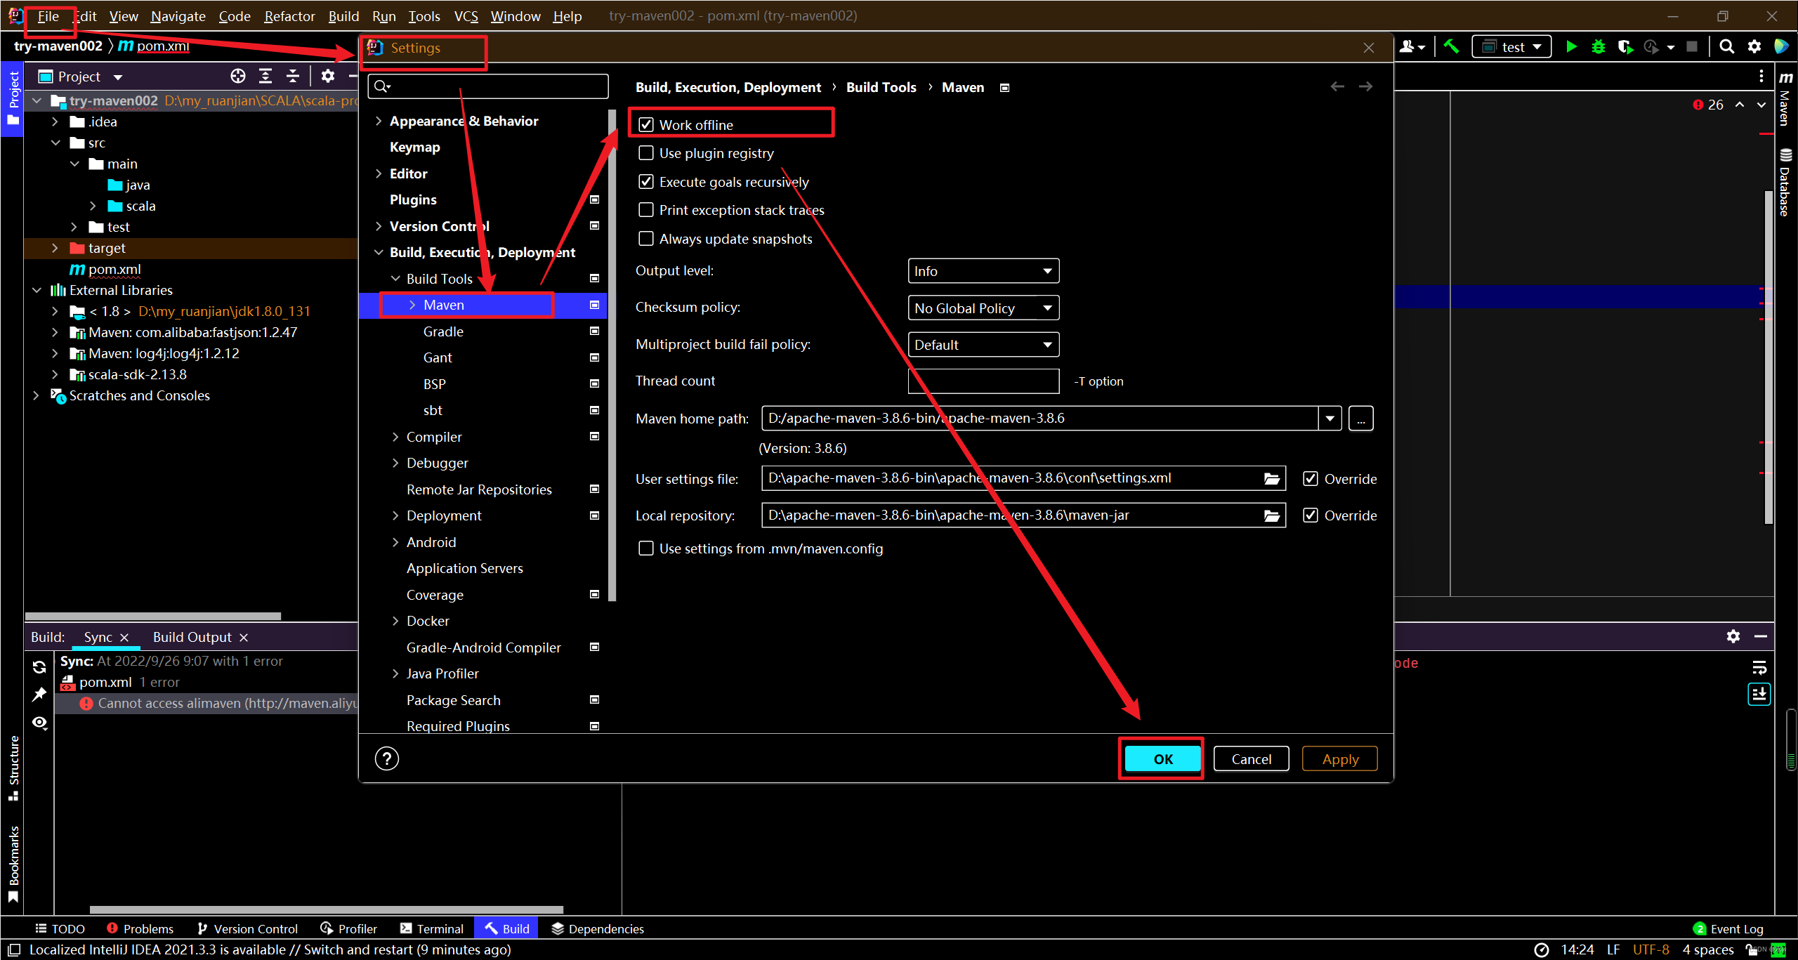Open the Checksum policy dropdown
Viewport: 1798px width, 960px height.
tap(983, 308)
